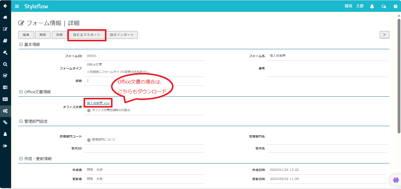
Task: Click the vertical scrollbar on the right
Action: click(399, 76)
